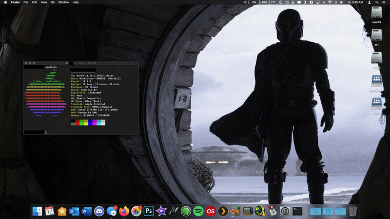The image size is (390, 219).
Task: Open the File menu
Action: [26, 2]
